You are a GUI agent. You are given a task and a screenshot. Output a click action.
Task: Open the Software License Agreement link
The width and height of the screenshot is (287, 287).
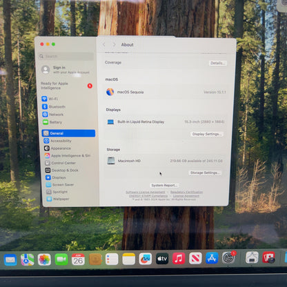[146, 192]
